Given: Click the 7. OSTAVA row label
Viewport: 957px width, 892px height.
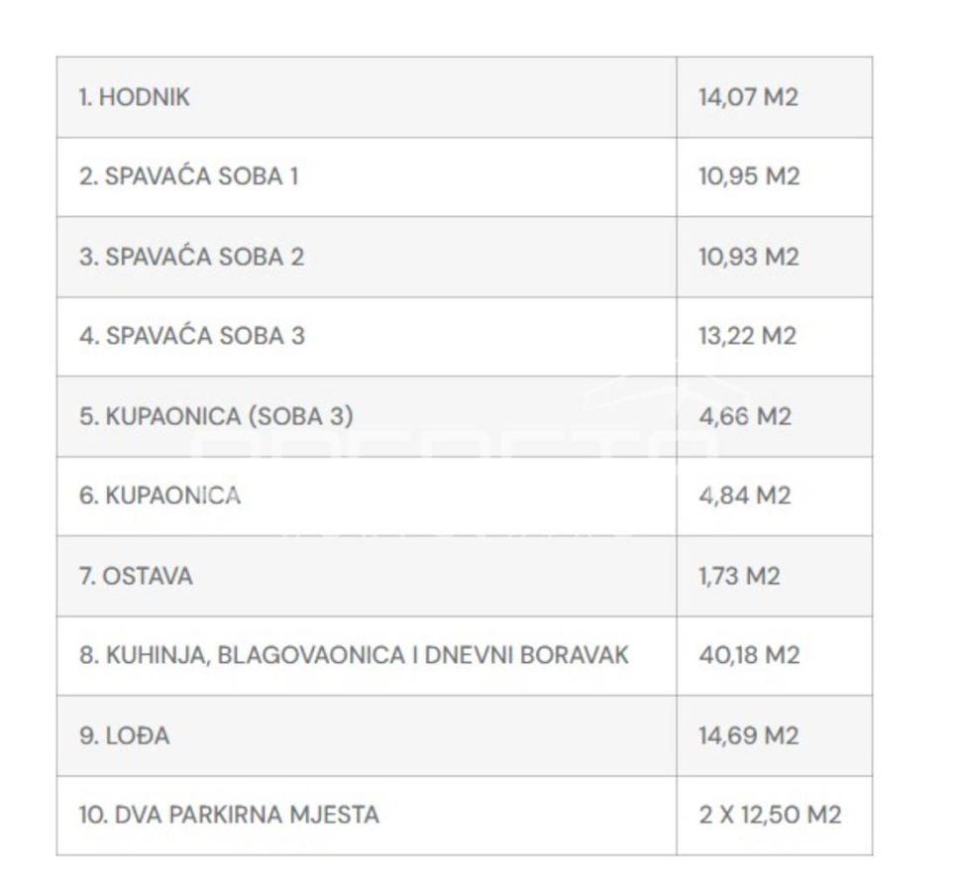Looking at the screenshot, I should tap(136, 577).
